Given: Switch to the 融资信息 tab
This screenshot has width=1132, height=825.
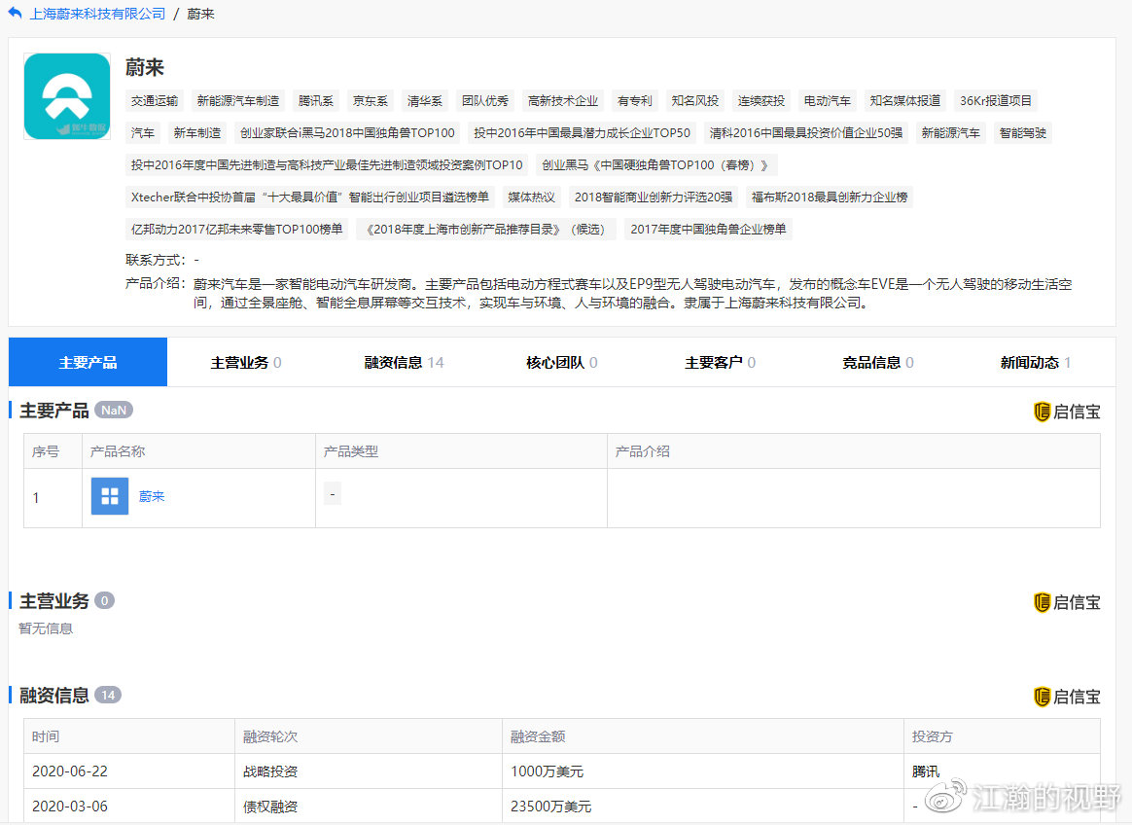Looking at the screenshot, I should [x=404, y=362].
